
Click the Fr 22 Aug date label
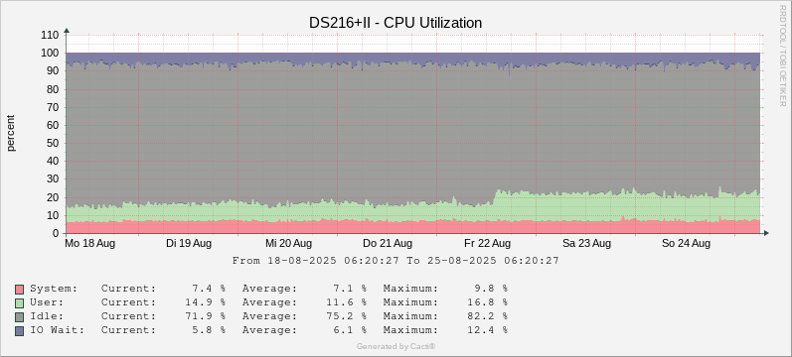[x=488, y=244]
